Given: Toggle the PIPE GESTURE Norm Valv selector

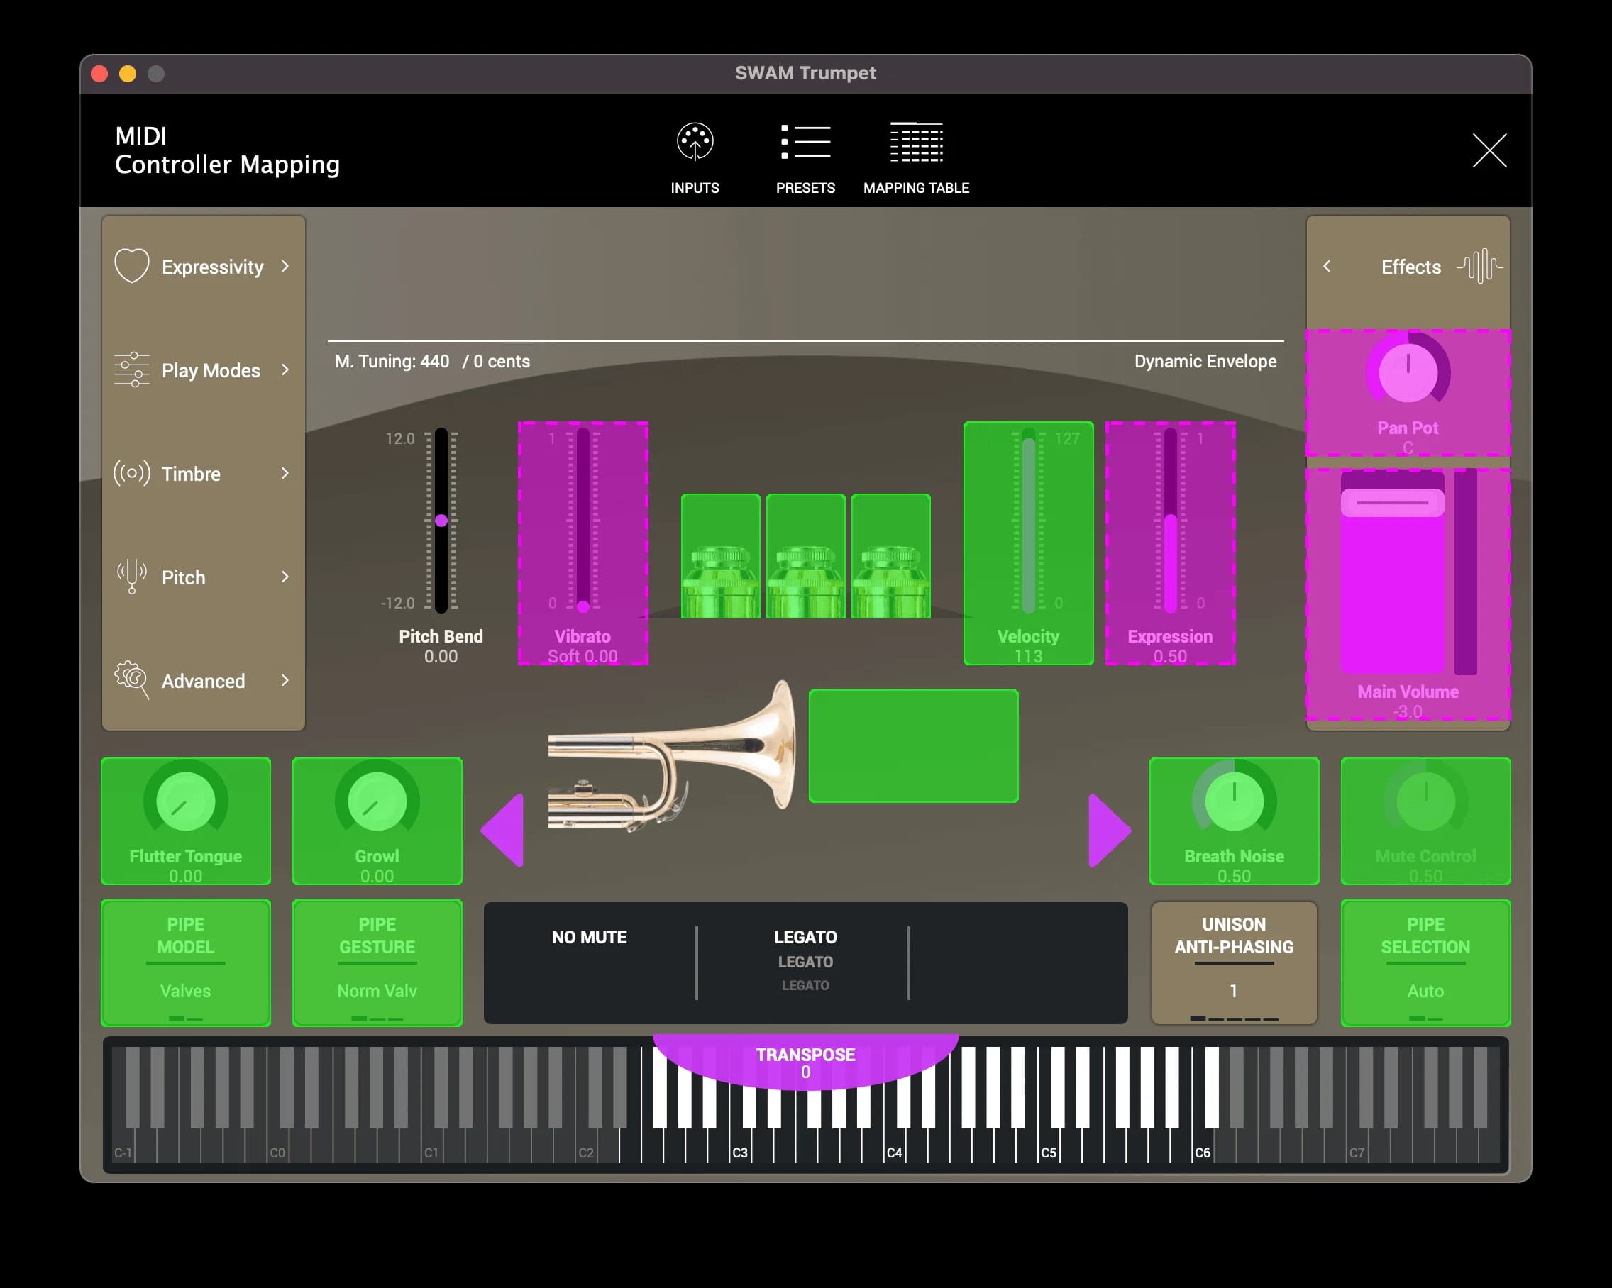Looking at the screenshot, I should click(377, 963).
